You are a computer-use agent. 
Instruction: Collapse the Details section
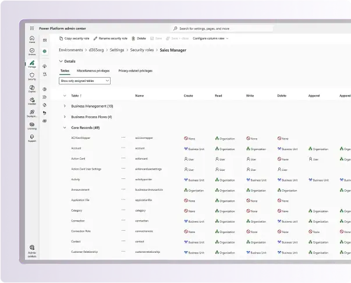pyautogui.click(x=61, y=61)
